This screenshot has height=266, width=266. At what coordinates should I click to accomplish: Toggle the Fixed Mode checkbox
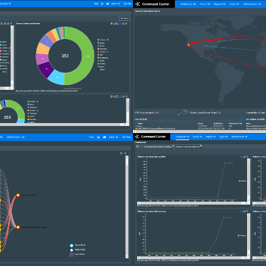72,255
